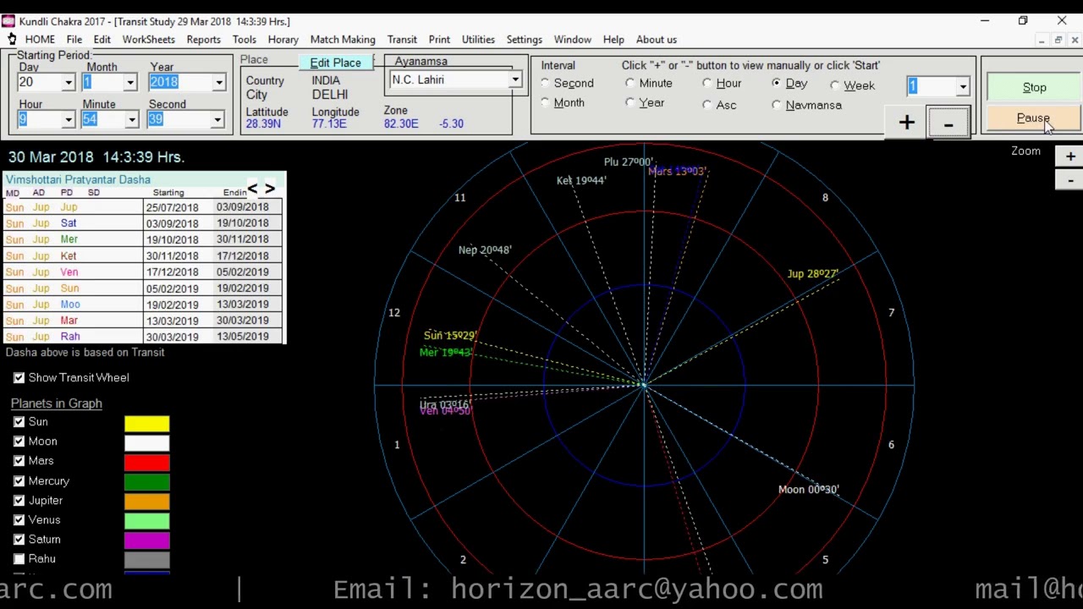
Task: Click the Kundli Chakra app icon
Action: pos(8,21)
